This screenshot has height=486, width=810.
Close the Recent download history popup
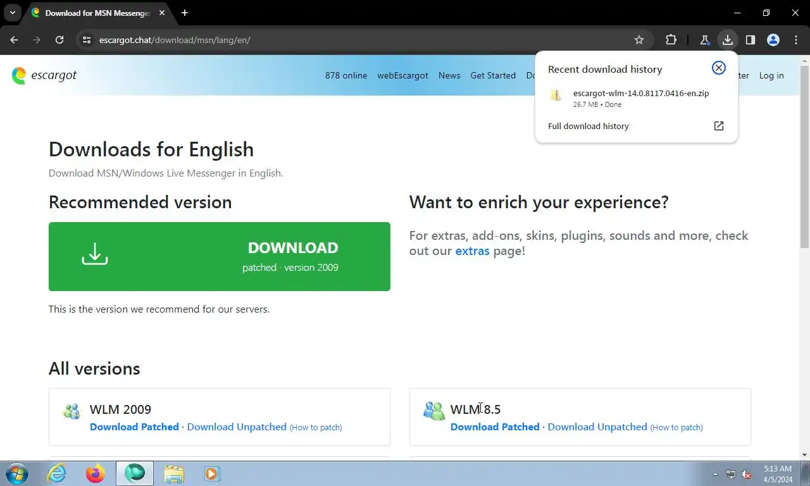click(x=718, y=68)
